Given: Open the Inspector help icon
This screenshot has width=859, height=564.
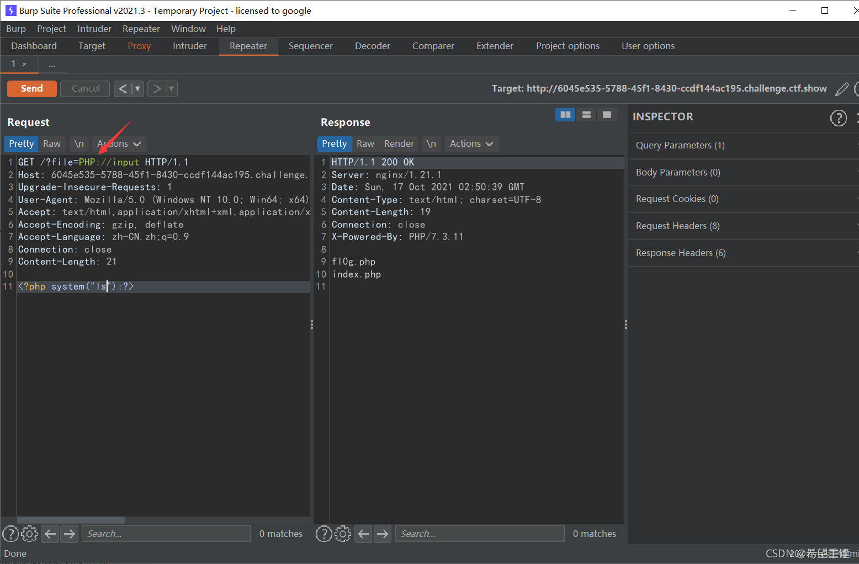Looking at the screenshot, I should [x=839, y=118].
